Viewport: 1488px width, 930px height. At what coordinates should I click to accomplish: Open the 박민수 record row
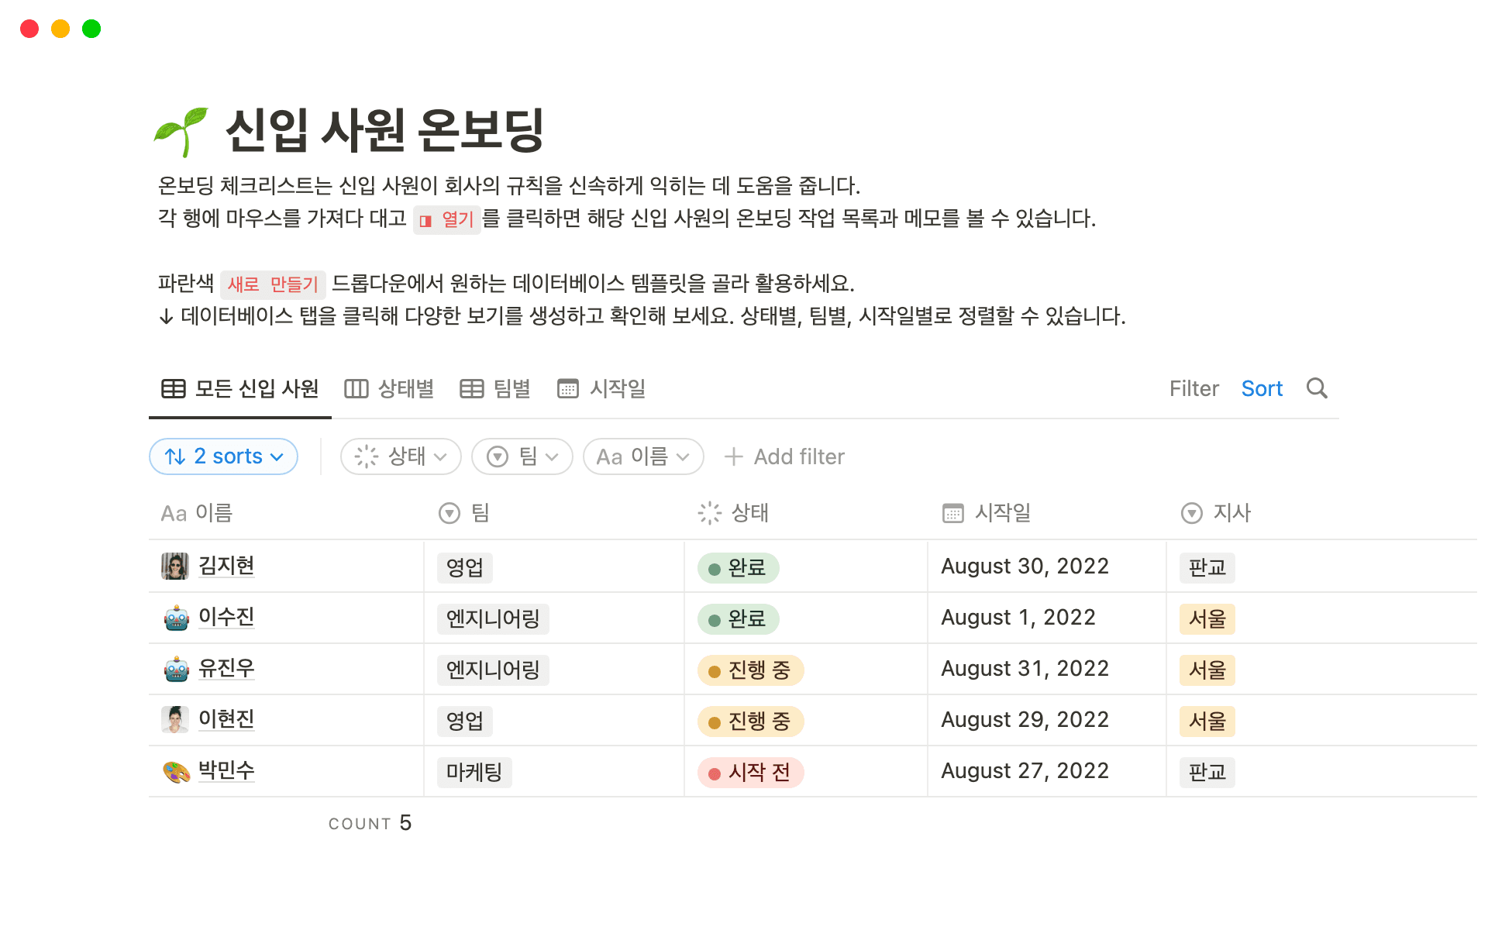tap(226, 770)
